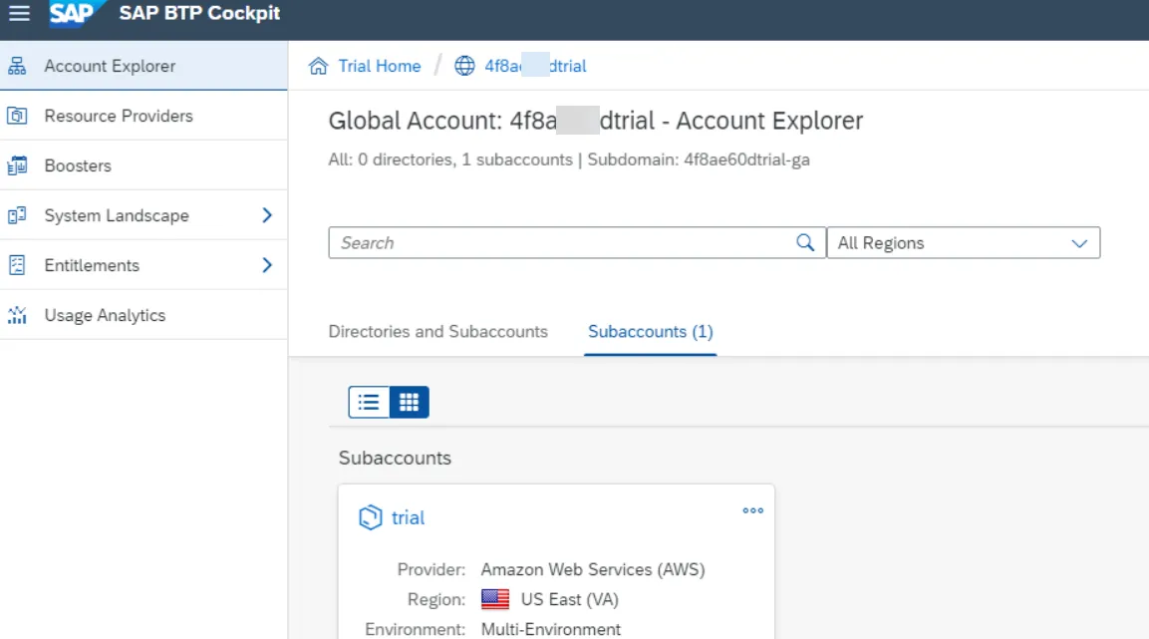Switch to list view
1149x639 pixels.
(x=369, y=403)
